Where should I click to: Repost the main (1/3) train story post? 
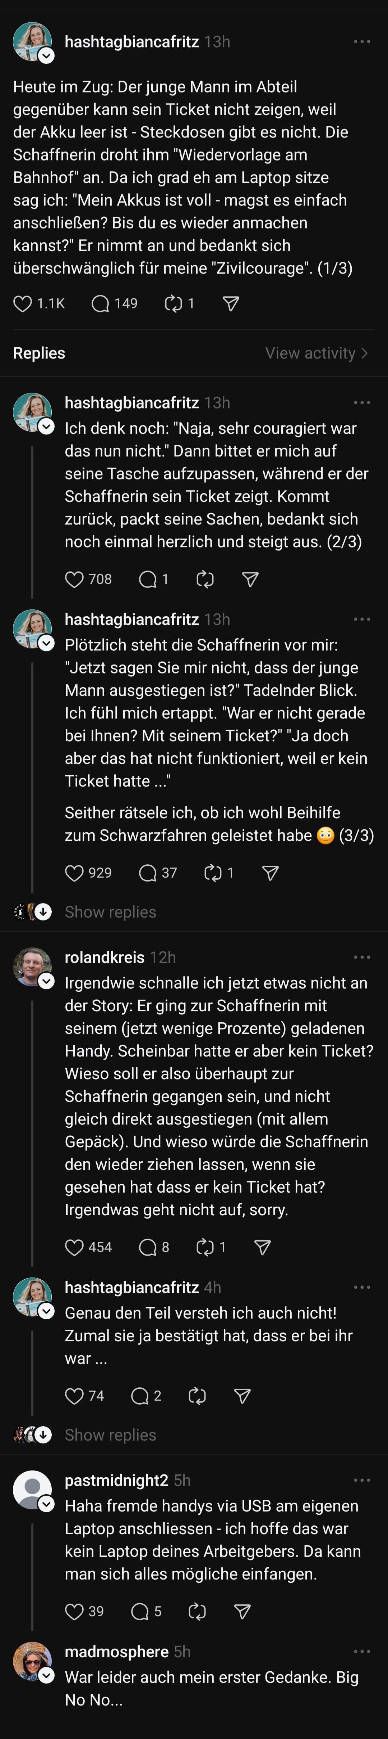coord(173,304)
